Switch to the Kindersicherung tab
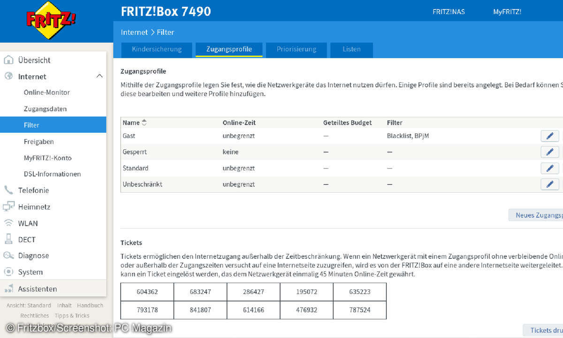563x338 pixels. [x=157, y=49]
